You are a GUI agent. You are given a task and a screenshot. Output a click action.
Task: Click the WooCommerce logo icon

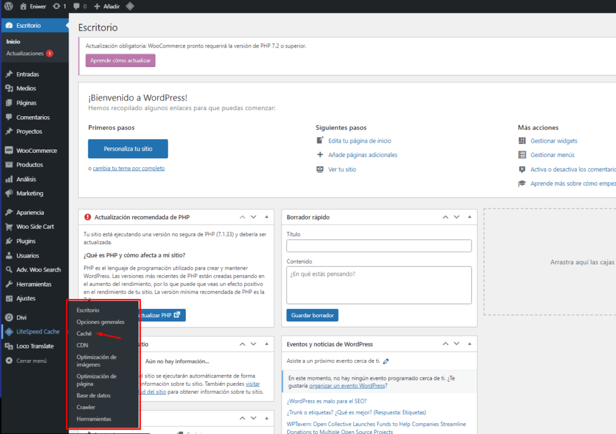9,150
